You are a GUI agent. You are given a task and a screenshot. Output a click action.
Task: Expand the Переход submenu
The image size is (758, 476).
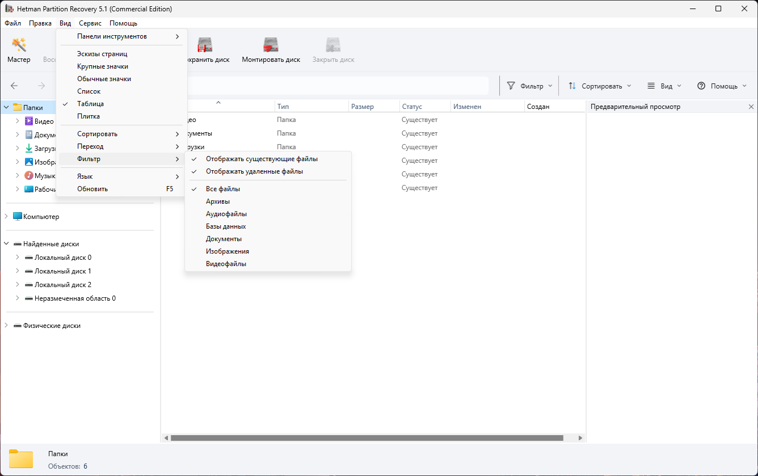(x=121, y=146)
